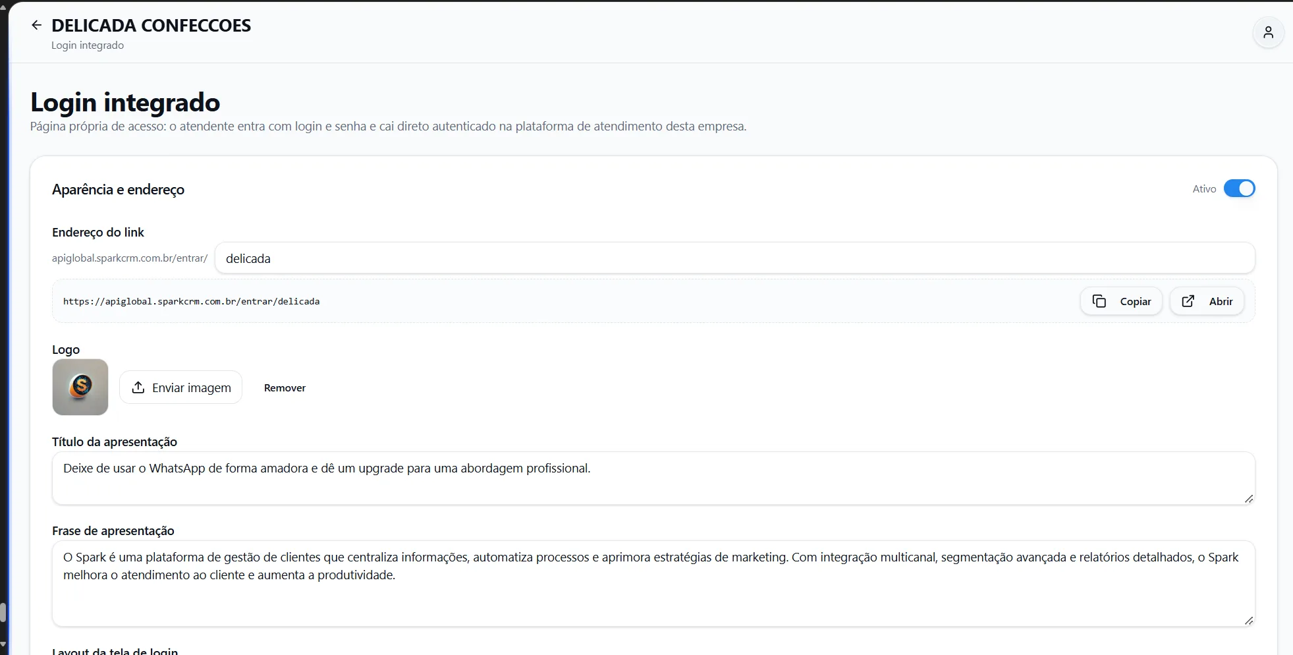Screen dimensions: 1293x655
Task: Go back using the arrow beside DELICADA CONFECCOES
Action: coord(37,25)
